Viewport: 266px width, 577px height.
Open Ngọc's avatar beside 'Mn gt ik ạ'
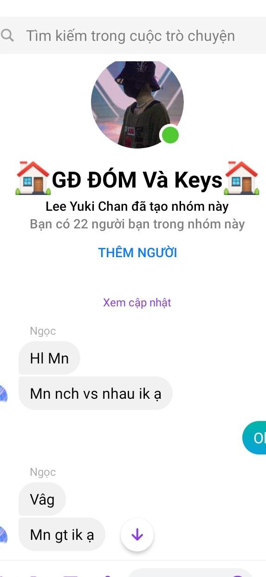click(3, 535)
